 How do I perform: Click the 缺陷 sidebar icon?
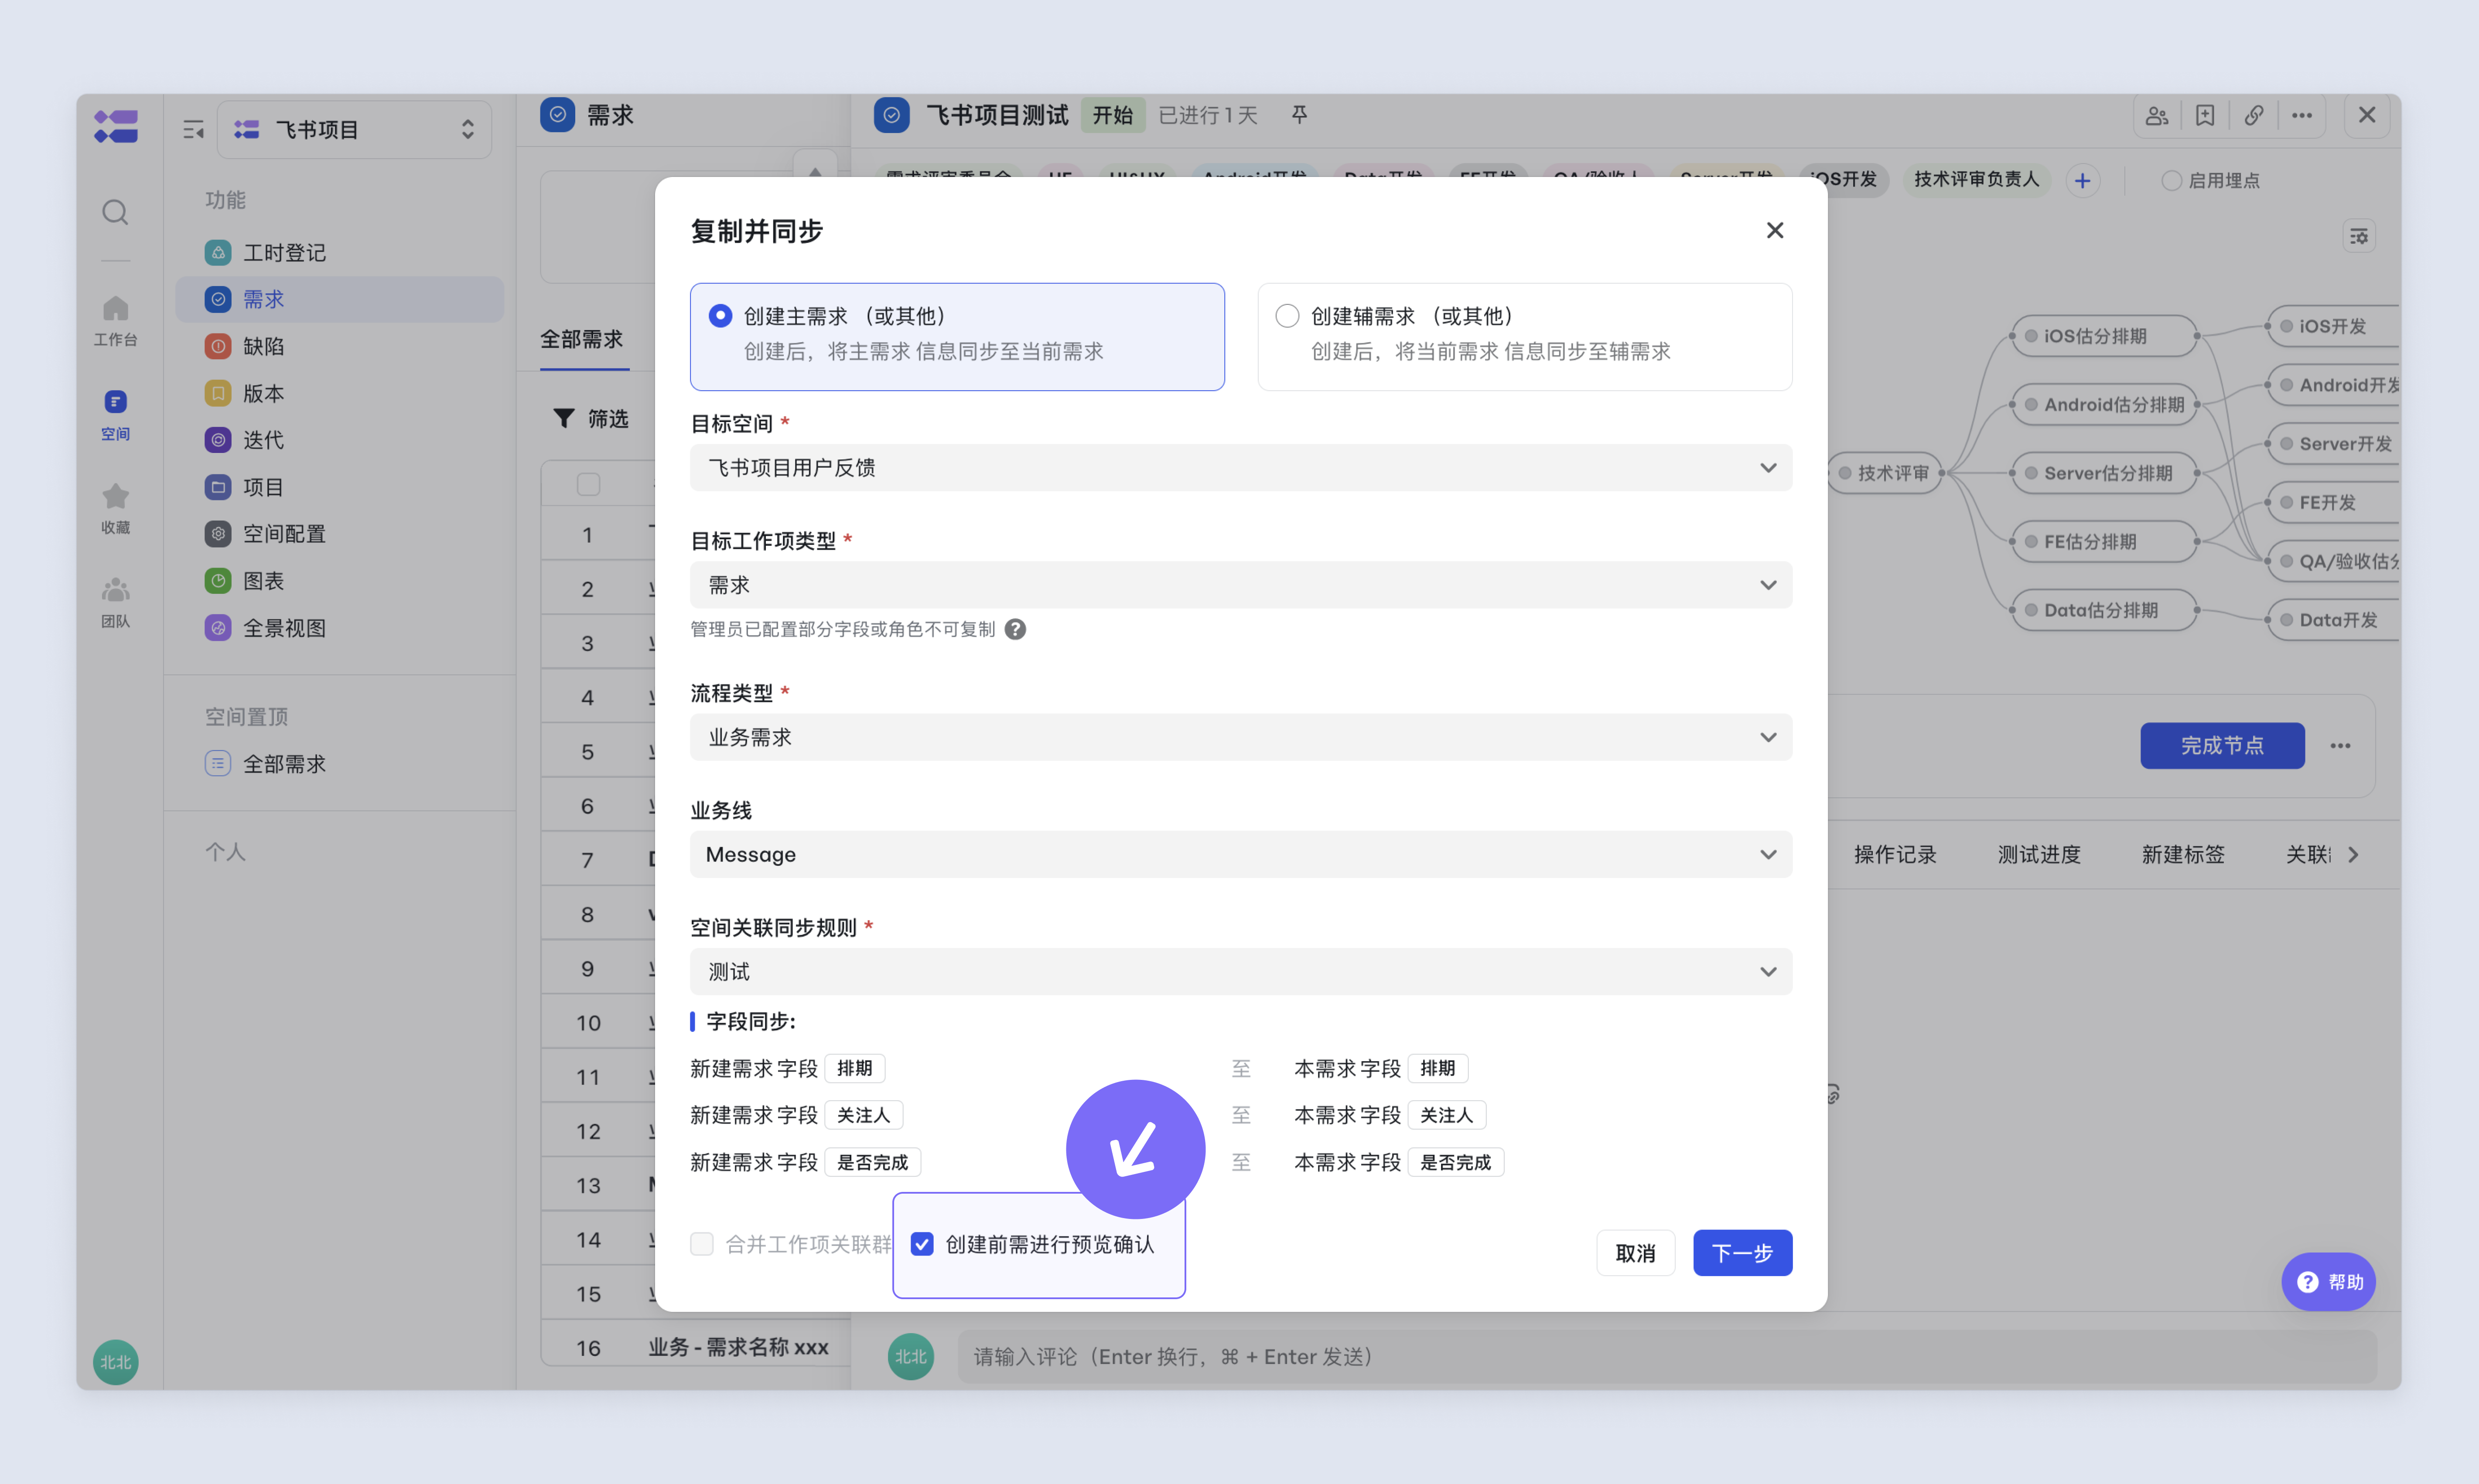(x=218, y=346)
